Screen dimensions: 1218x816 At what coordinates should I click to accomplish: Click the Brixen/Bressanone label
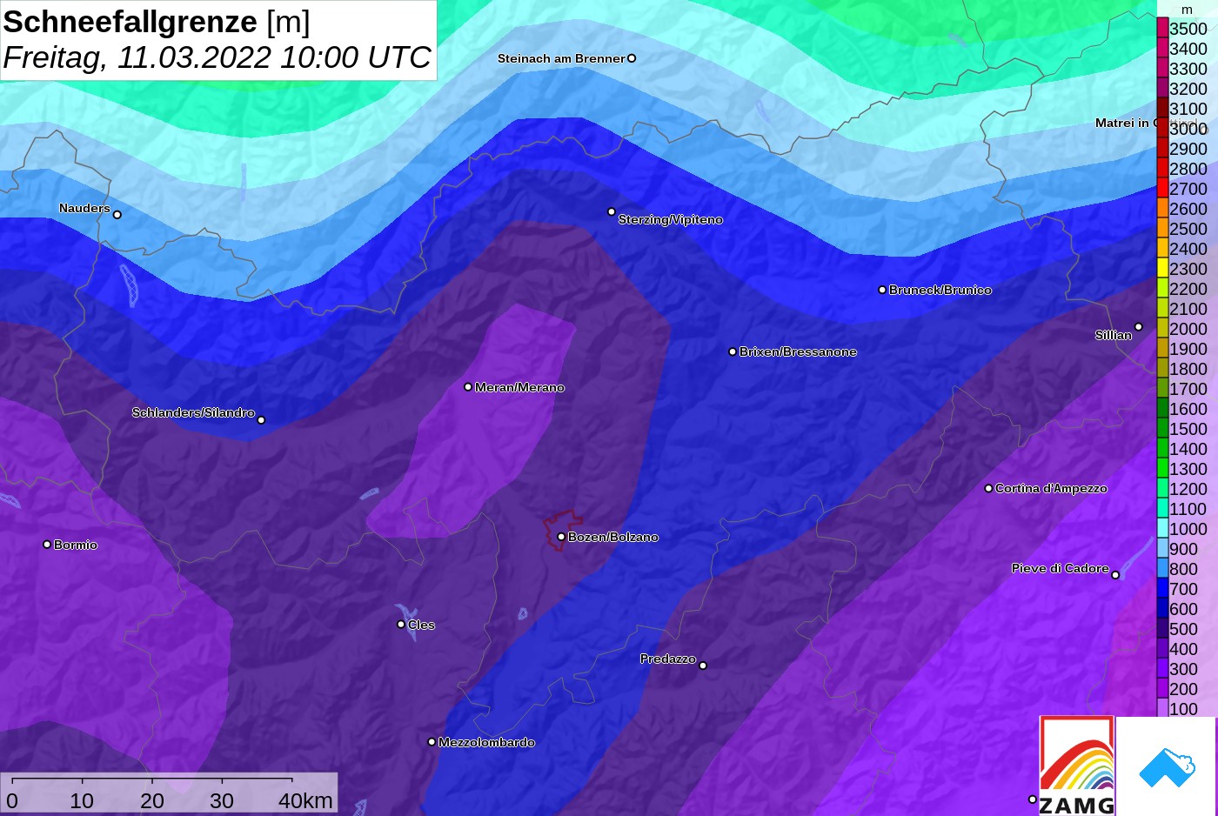tap(798, 351)
